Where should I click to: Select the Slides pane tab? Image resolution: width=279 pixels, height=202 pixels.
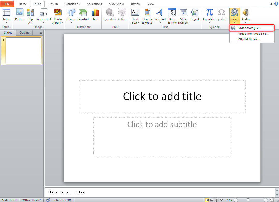8,33
